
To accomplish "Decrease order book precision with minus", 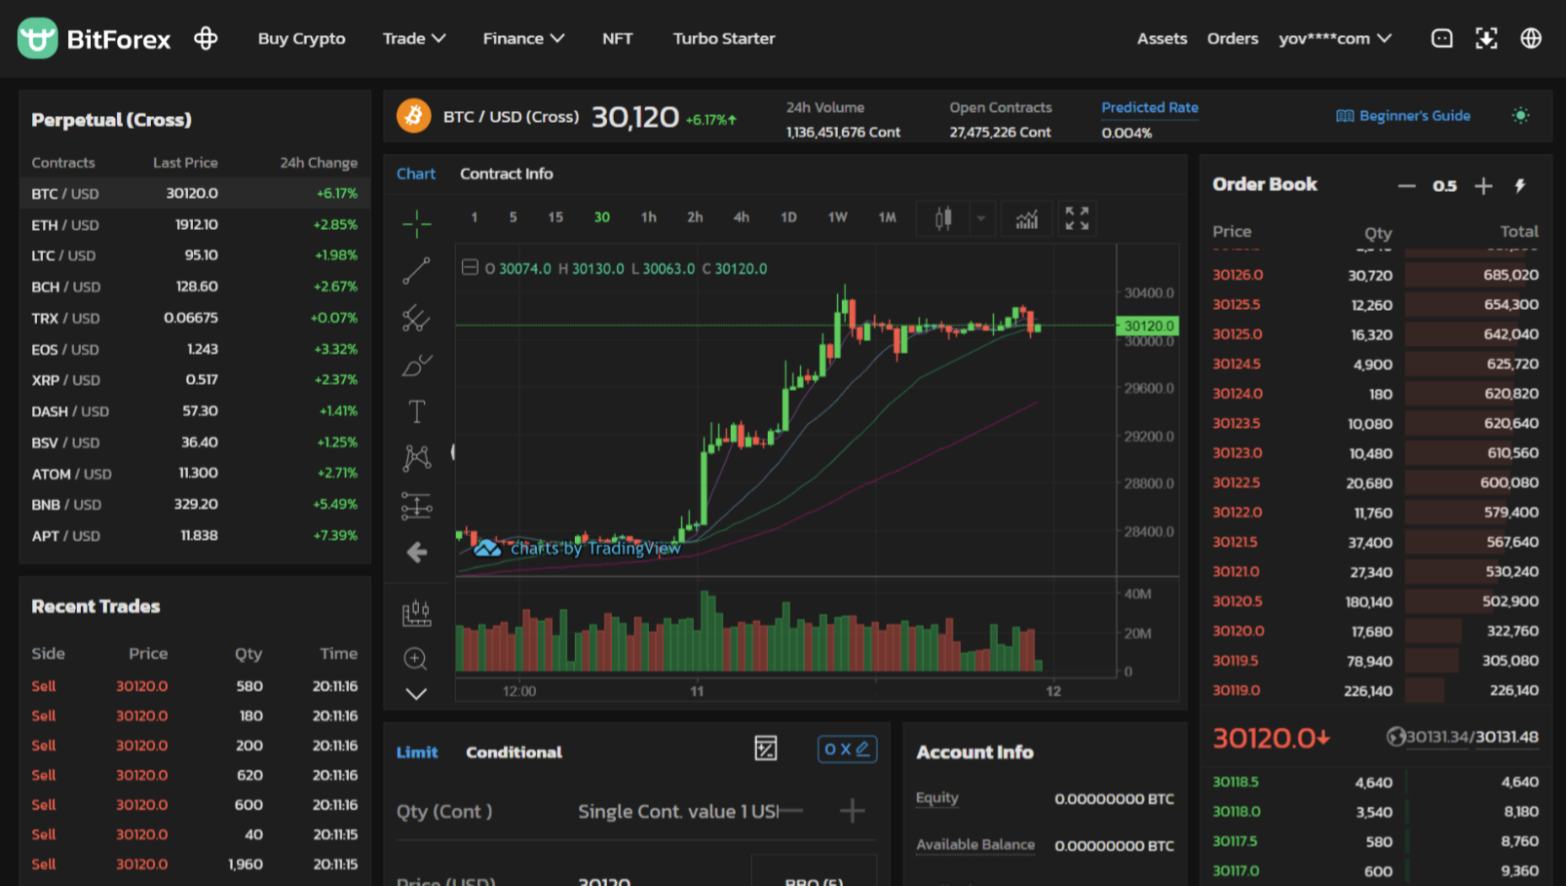I will point(1406,185).
